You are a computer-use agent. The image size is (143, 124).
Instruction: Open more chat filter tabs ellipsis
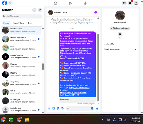36,23
